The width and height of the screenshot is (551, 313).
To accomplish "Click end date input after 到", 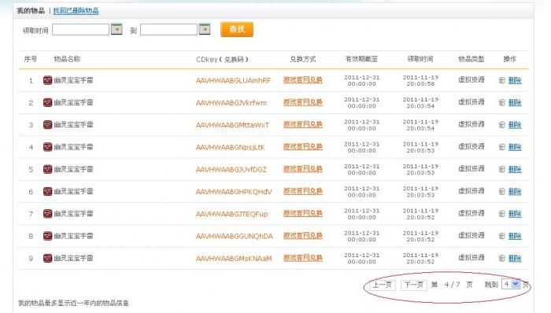I will pyautogui.click(x=168, y=29).
